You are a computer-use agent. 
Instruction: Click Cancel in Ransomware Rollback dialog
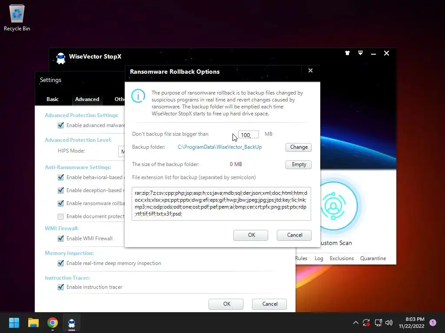coord(294,235)
